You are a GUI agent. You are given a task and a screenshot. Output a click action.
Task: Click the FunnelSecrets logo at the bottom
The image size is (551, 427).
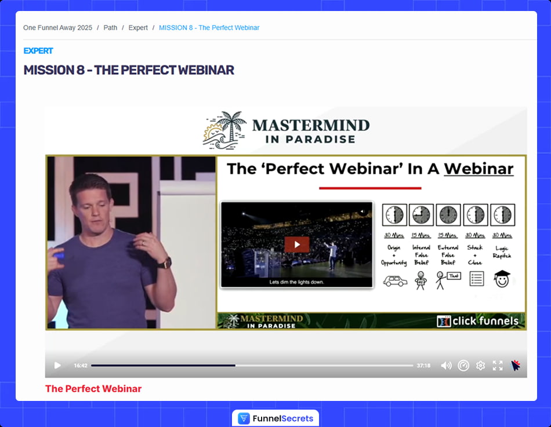275,418
